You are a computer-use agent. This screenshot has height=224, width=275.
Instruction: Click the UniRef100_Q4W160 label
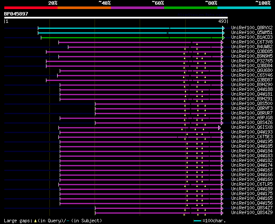click(252, 180)
